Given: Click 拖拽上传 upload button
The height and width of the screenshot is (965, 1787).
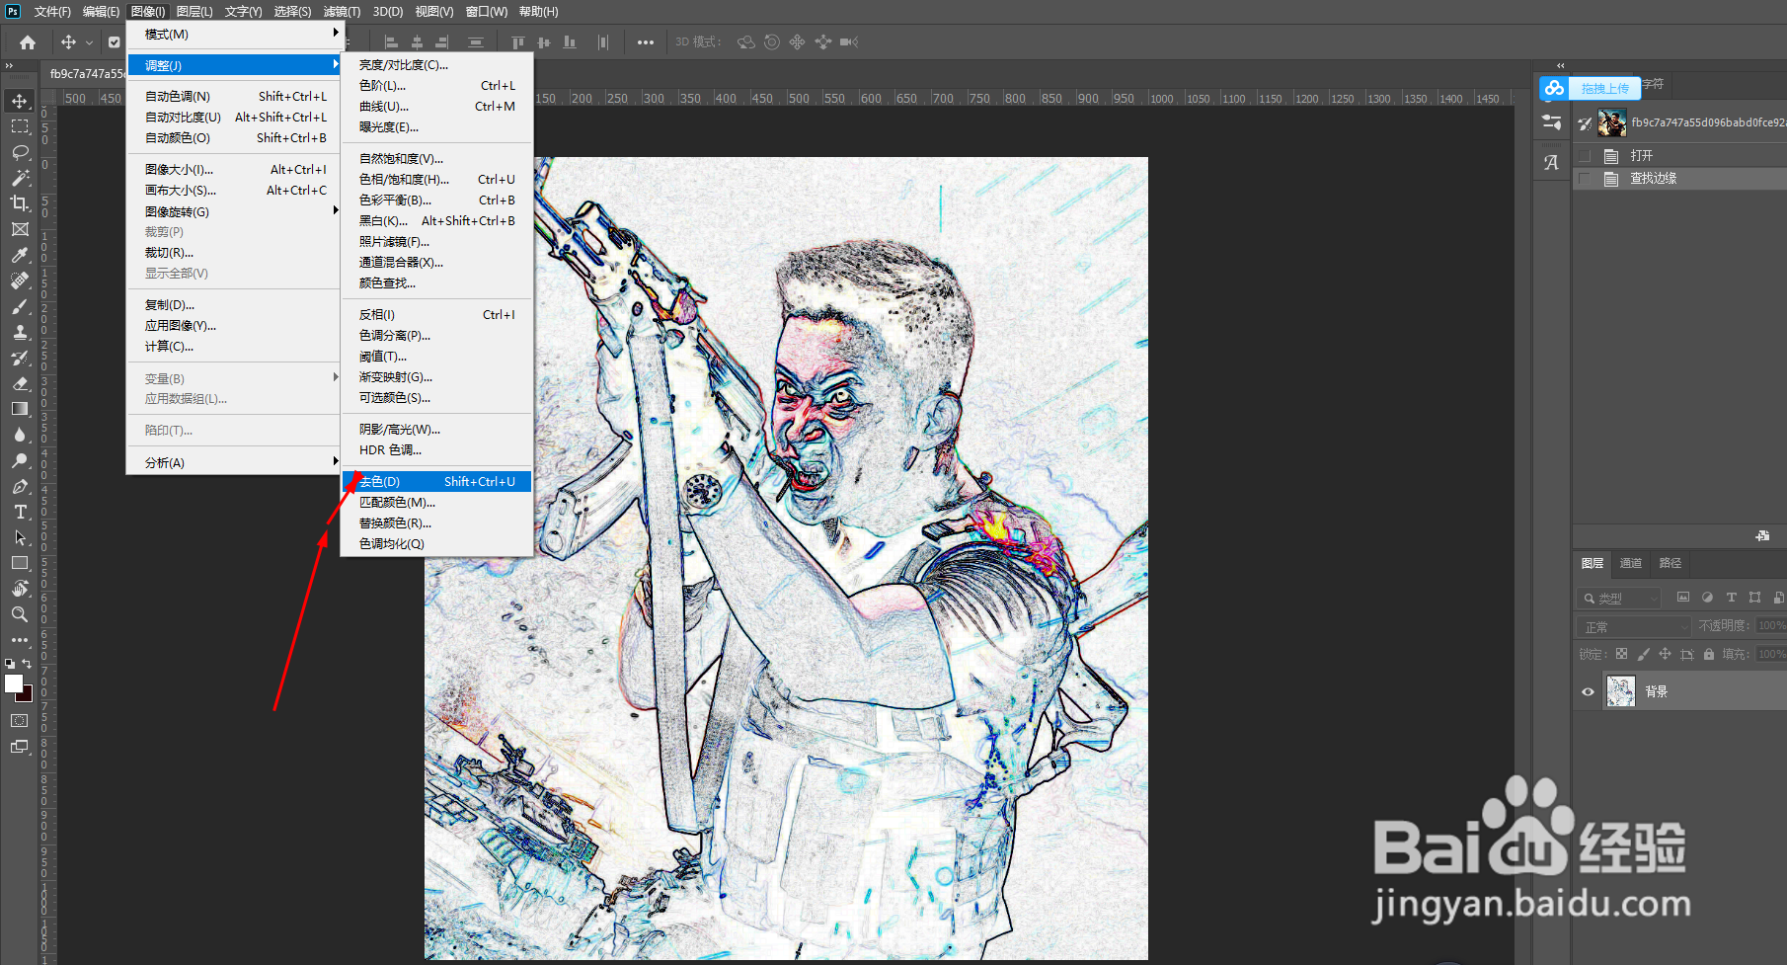Looking at the screenshot, I should tap(1590, 88).
